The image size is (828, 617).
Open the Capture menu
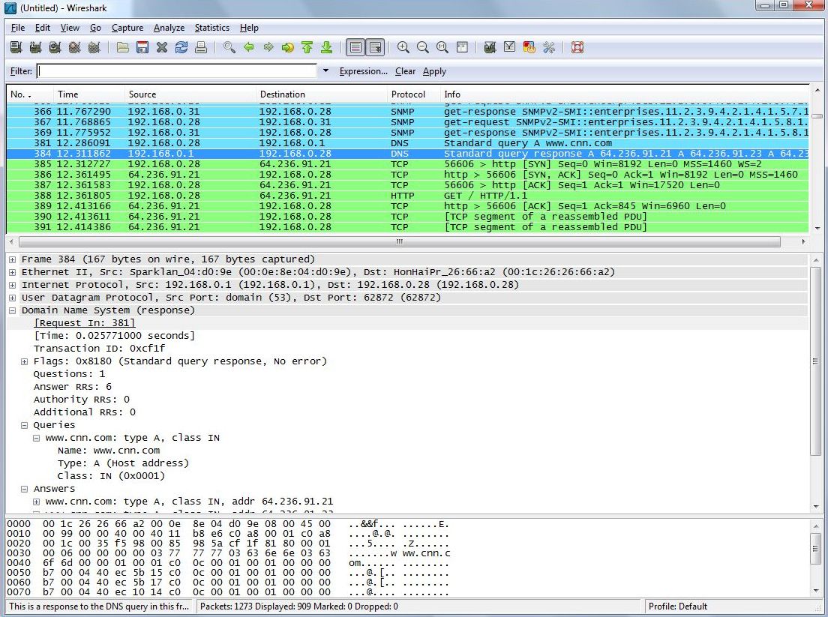tap(127, 28)
